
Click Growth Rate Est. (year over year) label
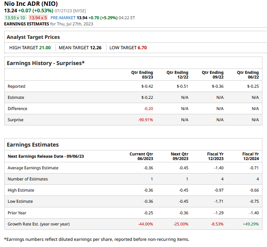point(38,224)
